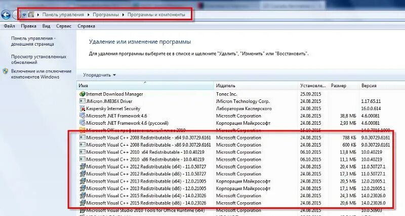Click version value '14.0.23026.0' in x64 row
Image resolution: width=405 pixels, height=216 pixels.
point(373,196)
